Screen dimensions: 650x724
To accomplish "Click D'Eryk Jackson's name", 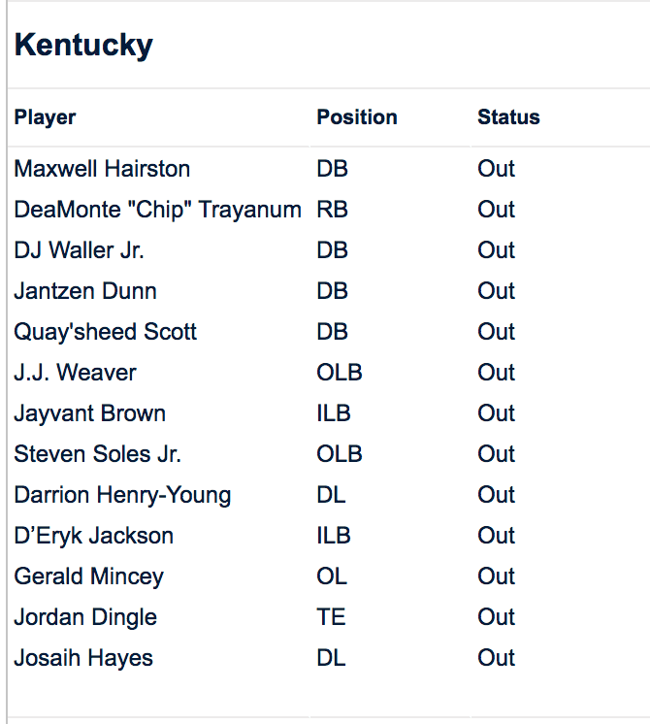I will pyautogui.click(x=93, y=536).
